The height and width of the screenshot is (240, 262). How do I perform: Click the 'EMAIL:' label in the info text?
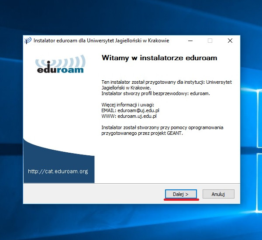pyautogui.click(x=108, y=111)
